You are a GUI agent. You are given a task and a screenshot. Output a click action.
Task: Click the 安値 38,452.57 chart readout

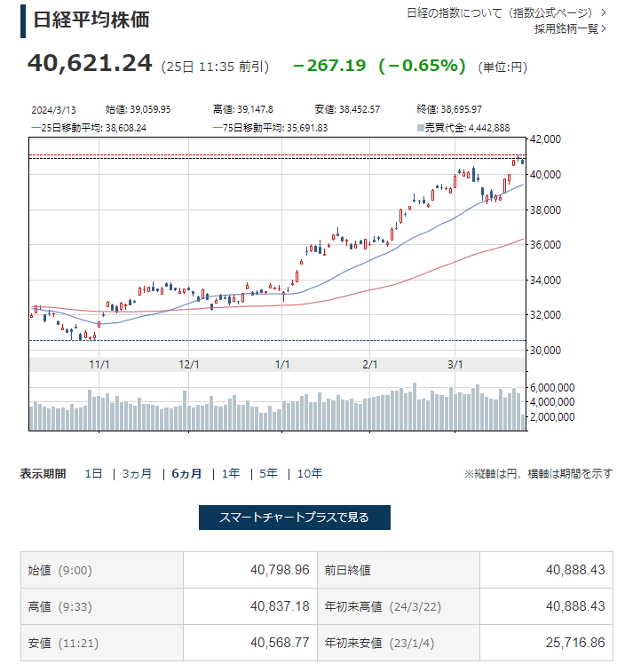click(x=347, y=109)
